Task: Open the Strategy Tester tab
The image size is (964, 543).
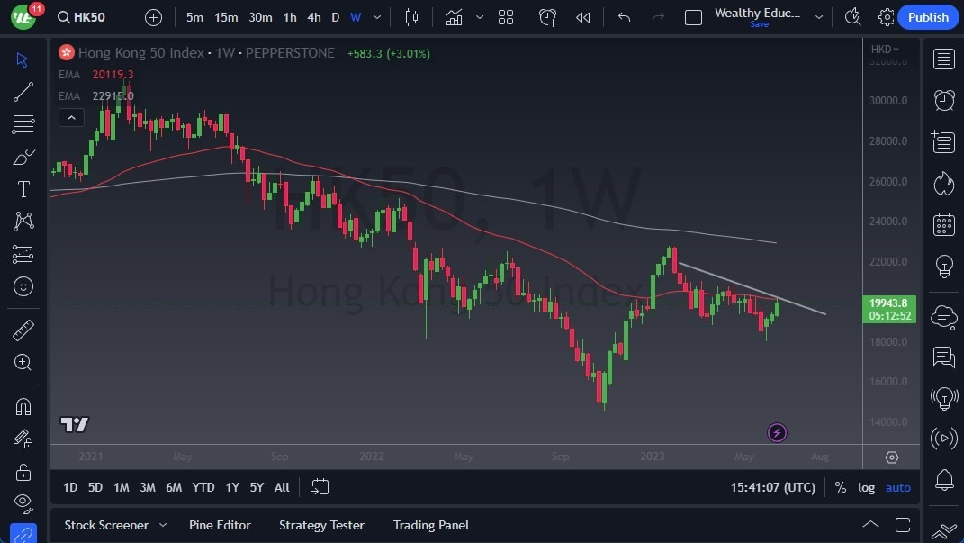Action: click(321, 525)
